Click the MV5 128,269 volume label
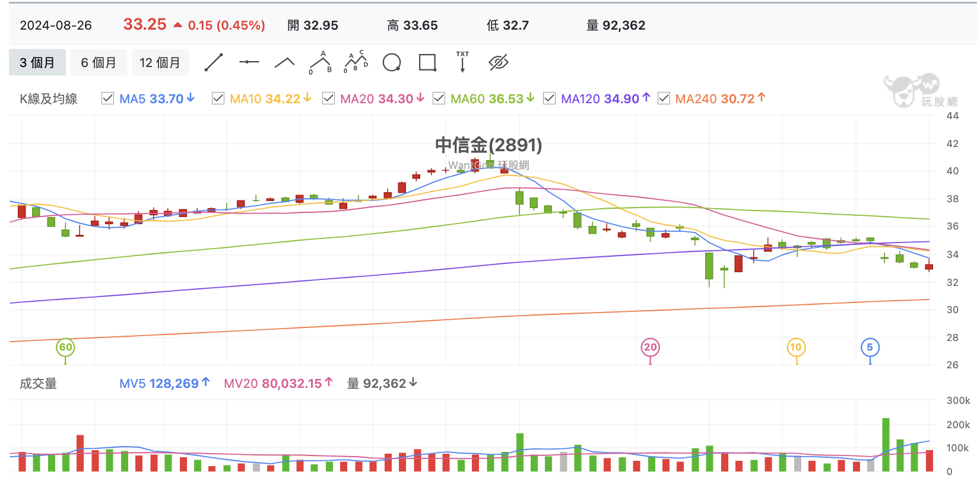Screen dimensions: 977x478 (164, 383)
